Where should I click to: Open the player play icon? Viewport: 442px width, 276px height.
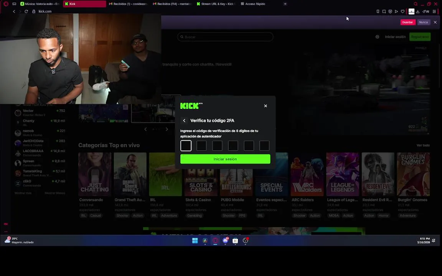click(x=396, y=11)
